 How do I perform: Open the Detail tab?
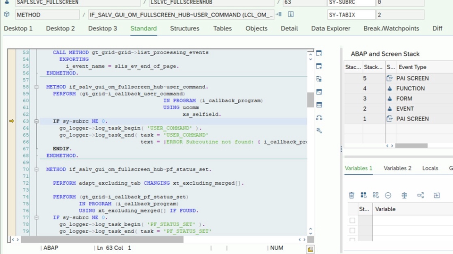(x=289, y=28)
